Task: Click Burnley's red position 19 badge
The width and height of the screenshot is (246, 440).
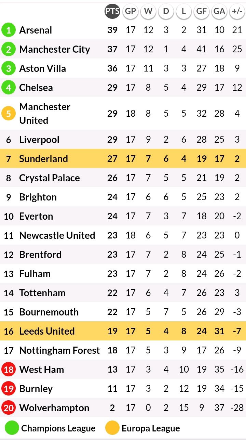Action: 9,389
